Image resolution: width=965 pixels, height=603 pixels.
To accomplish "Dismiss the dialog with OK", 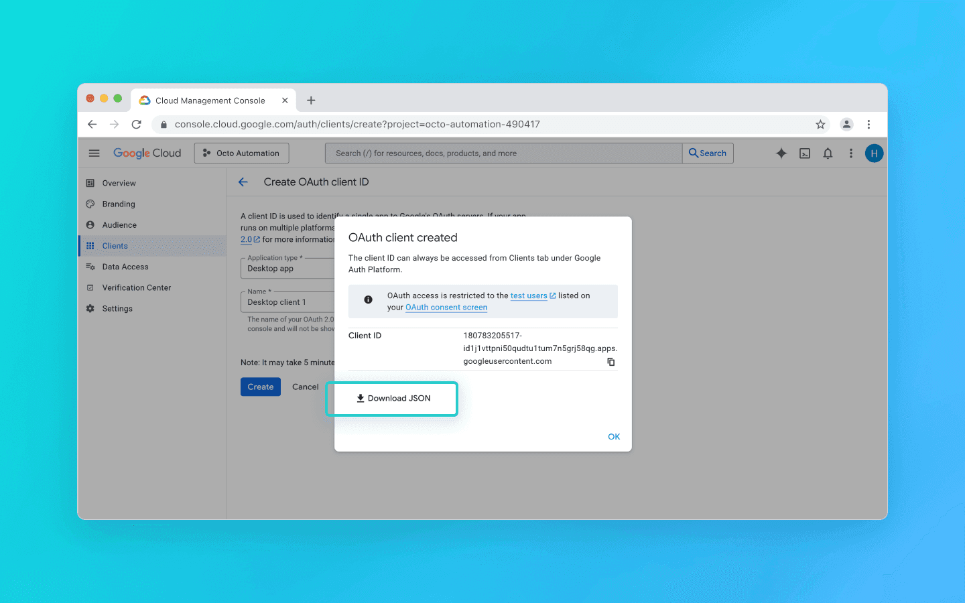I will (614, 437).
